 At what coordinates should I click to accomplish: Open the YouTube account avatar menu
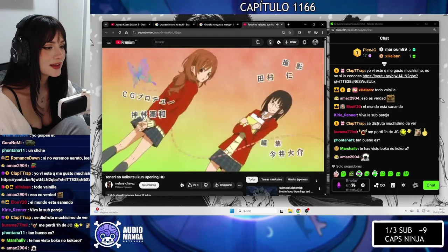[315, 42]
